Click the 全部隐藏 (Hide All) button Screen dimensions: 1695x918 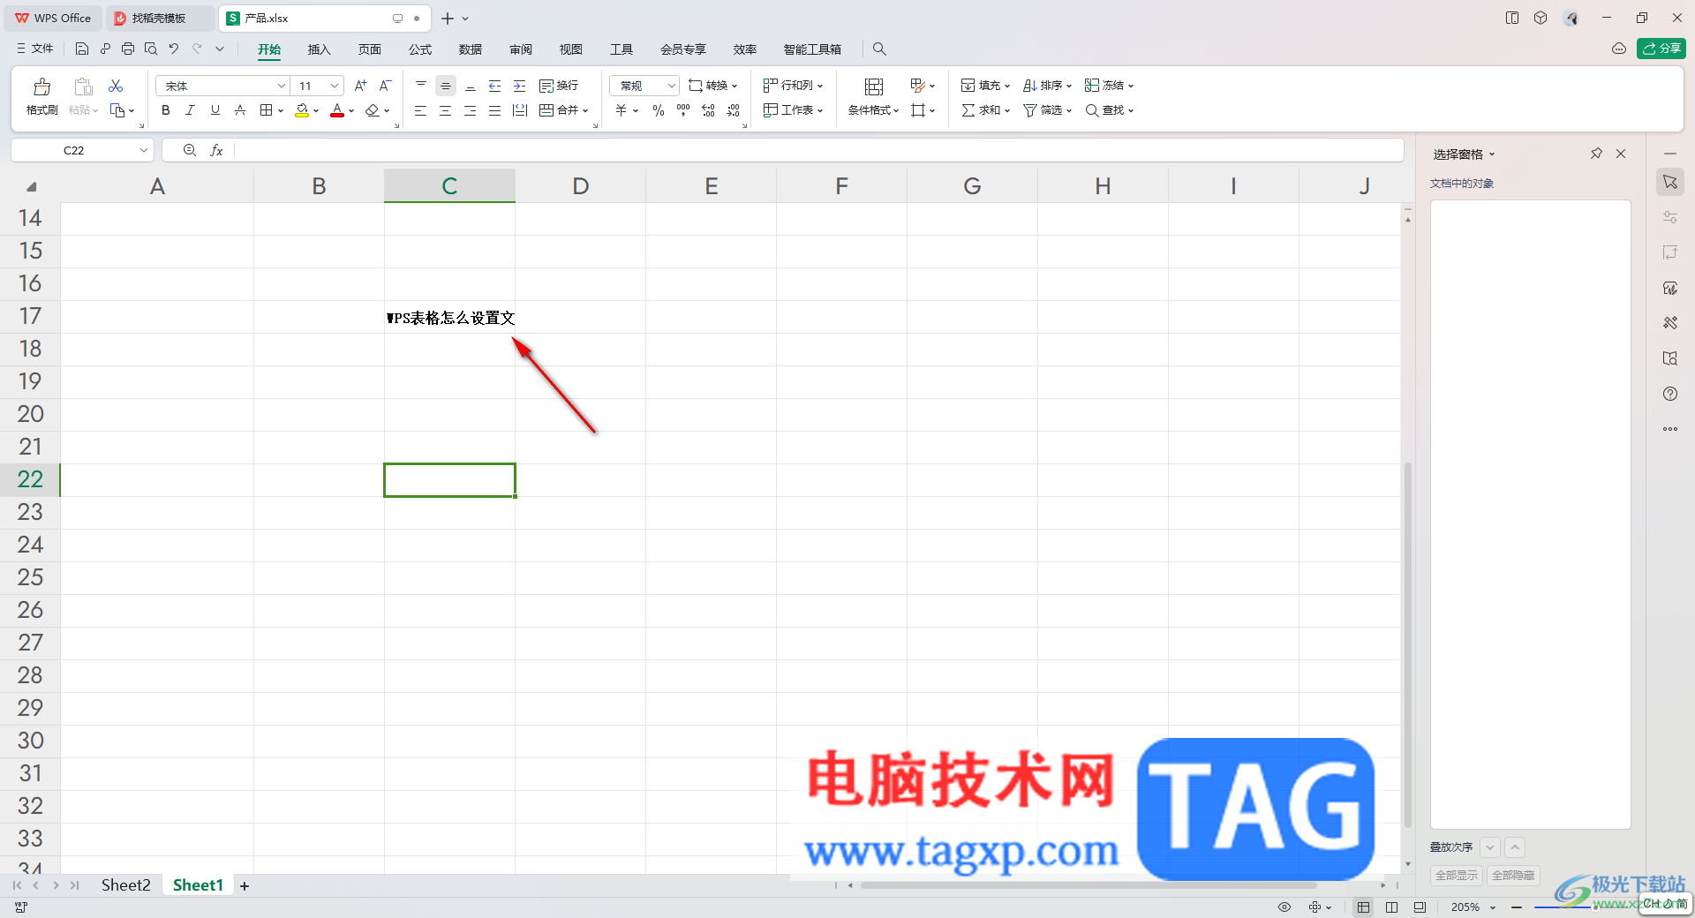(x=1513, y=876)
